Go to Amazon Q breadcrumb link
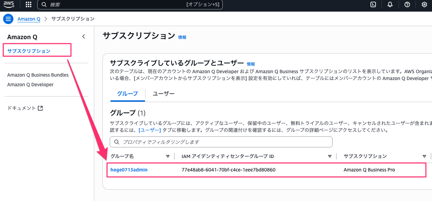The height and width of the screenshot is (201, 432). pyautogui.click(x=29, y=19)
